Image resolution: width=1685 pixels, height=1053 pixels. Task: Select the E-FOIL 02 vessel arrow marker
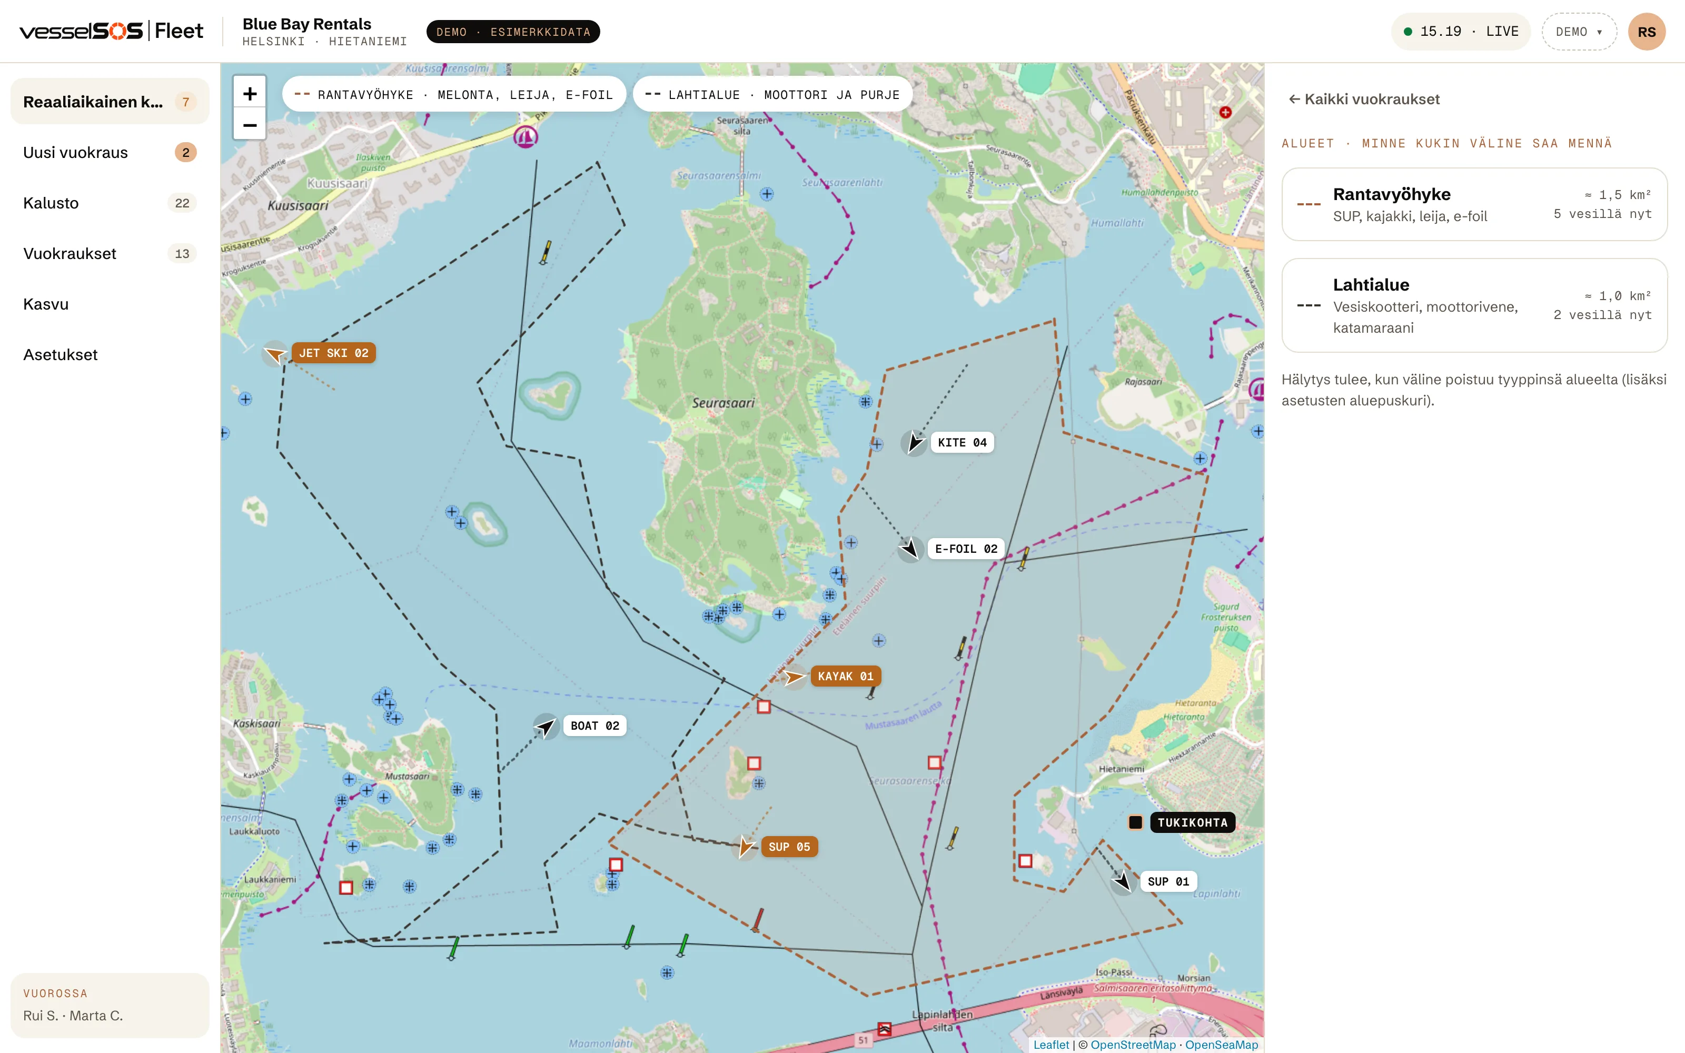pos(911,549)
